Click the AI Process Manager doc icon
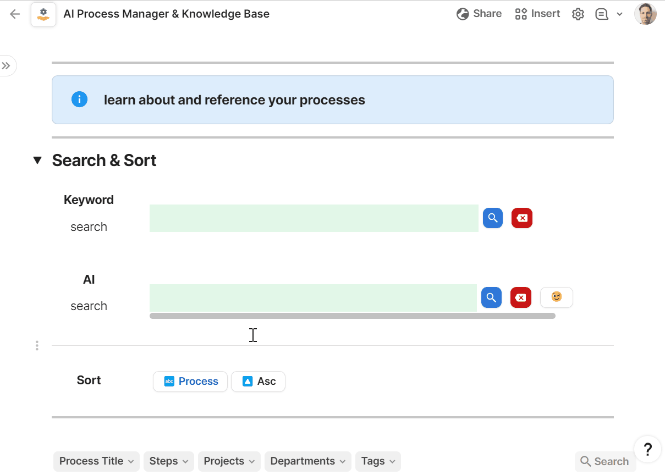Viewport: 665px width, 475px height. (43, 14)
